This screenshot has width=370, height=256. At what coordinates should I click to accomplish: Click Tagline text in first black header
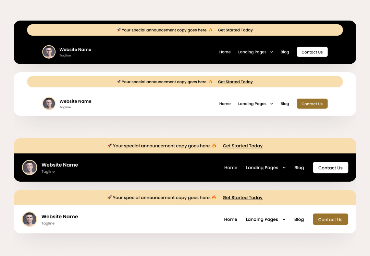(x=65, y=56)
